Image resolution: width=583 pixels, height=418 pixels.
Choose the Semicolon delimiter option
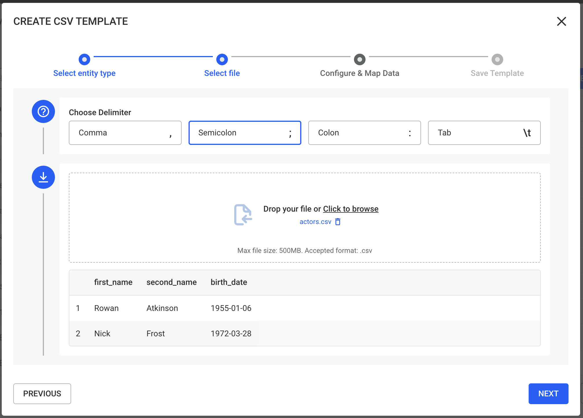tap(245, 133)
